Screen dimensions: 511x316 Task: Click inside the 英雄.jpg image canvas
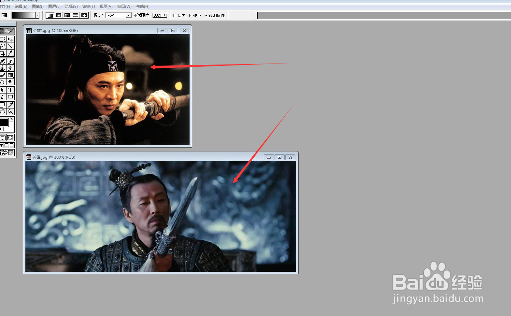161,216
